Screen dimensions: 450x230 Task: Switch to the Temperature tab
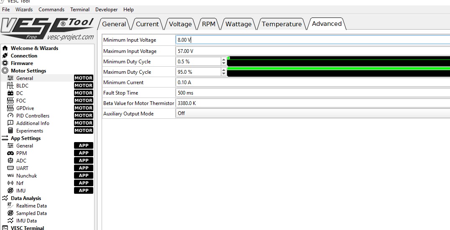(x=281, y=24)
